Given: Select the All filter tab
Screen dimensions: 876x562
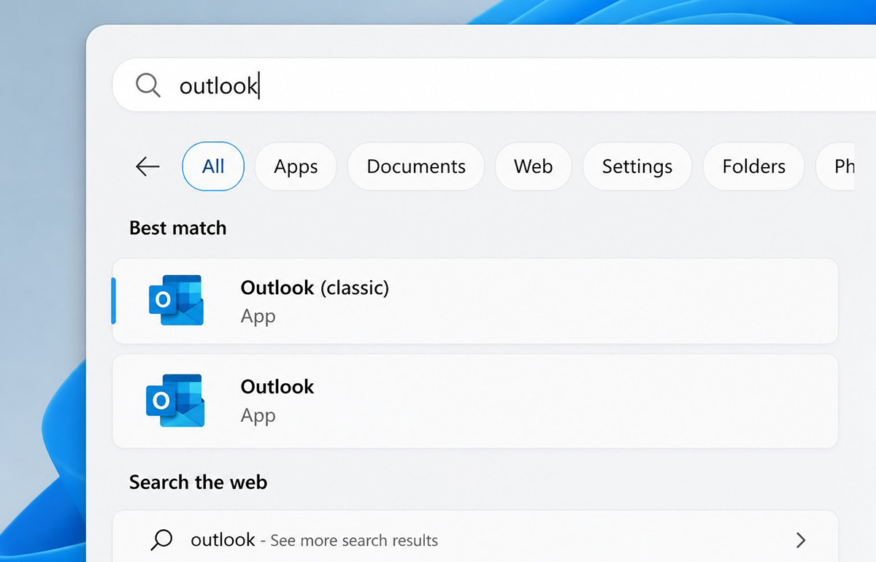Looking at the screenshot, I should (213, 166).
